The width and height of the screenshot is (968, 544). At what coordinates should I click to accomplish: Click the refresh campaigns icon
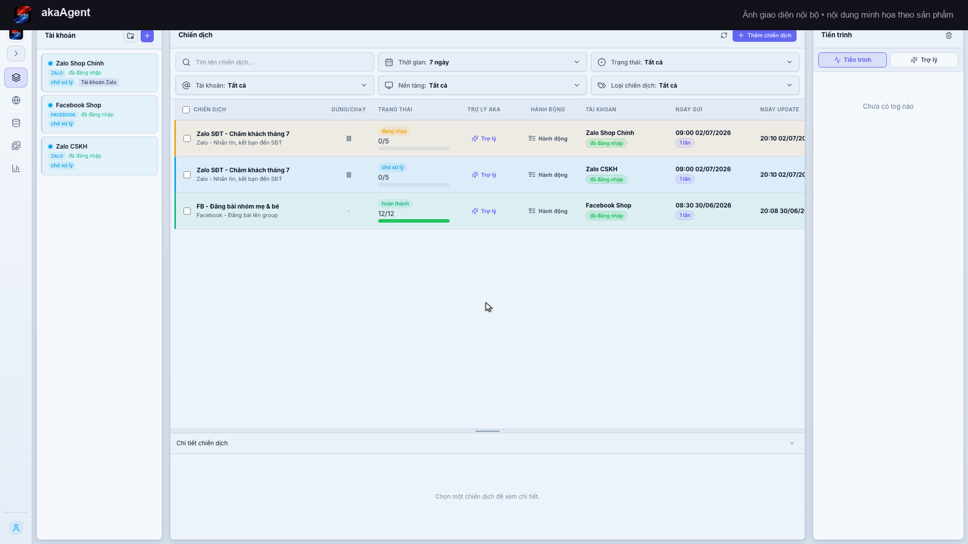[x=724, y=35]
